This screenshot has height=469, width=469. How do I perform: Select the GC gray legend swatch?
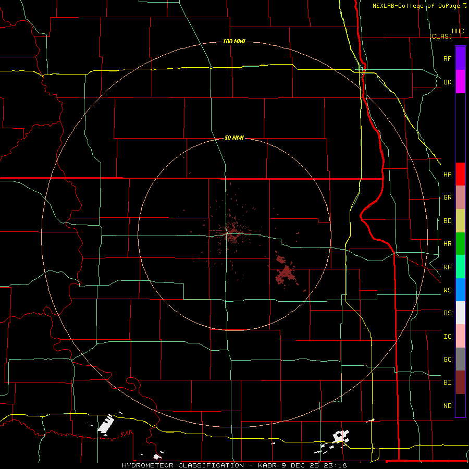coord(460,359)
